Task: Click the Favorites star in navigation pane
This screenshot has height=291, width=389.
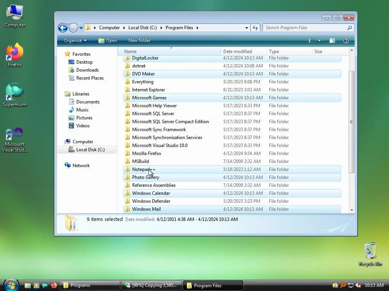Action: coord(68,54)
